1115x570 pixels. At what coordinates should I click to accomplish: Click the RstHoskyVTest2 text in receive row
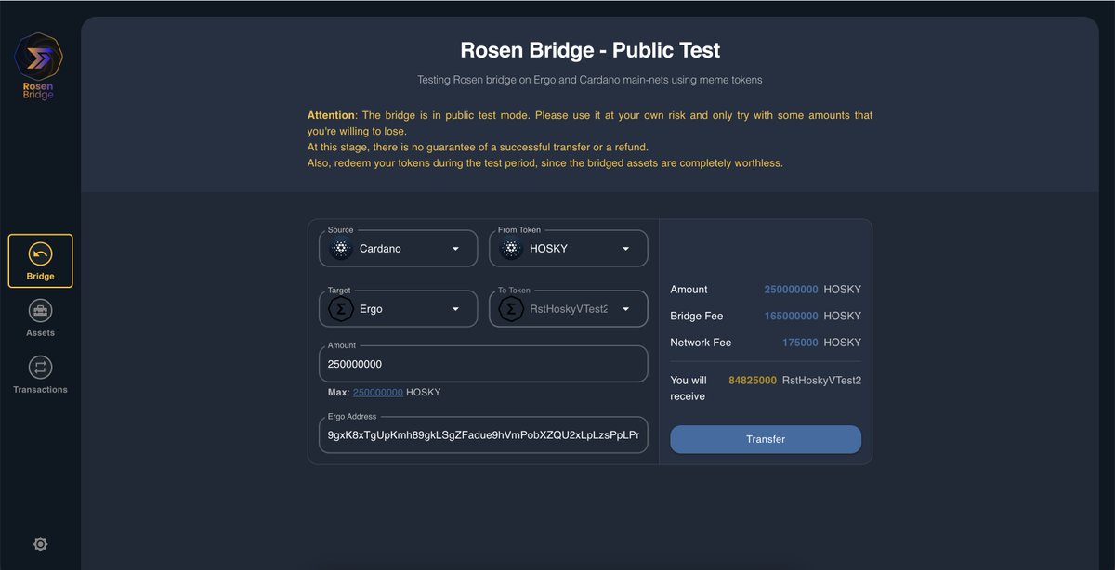(x=822, y=380)
